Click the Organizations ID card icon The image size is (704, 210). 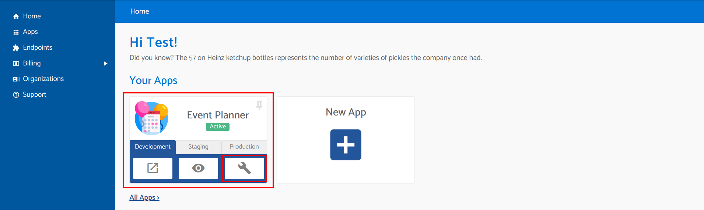tap(16, 79)
